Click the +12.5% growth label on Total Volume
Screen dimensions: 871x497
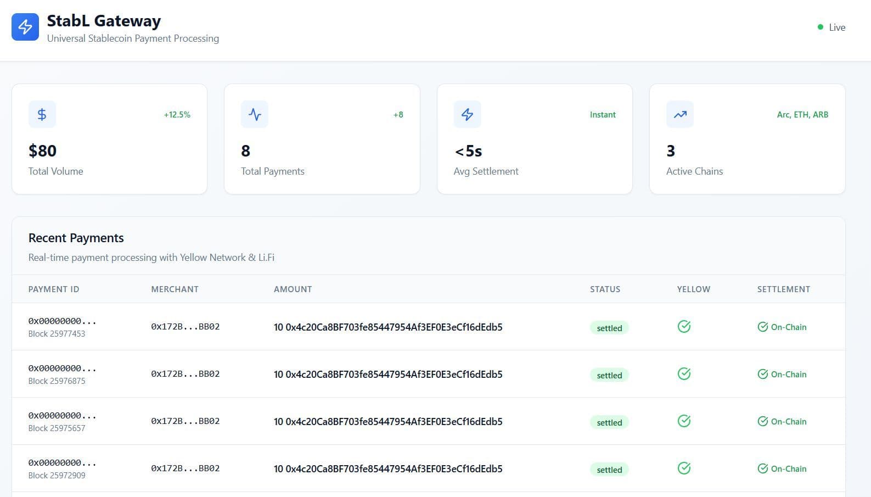click(177, 115)
